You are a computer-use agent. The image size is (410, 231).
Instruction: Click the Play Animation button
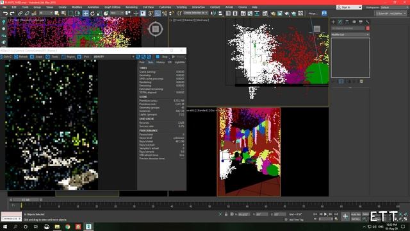tap(325, 214)
